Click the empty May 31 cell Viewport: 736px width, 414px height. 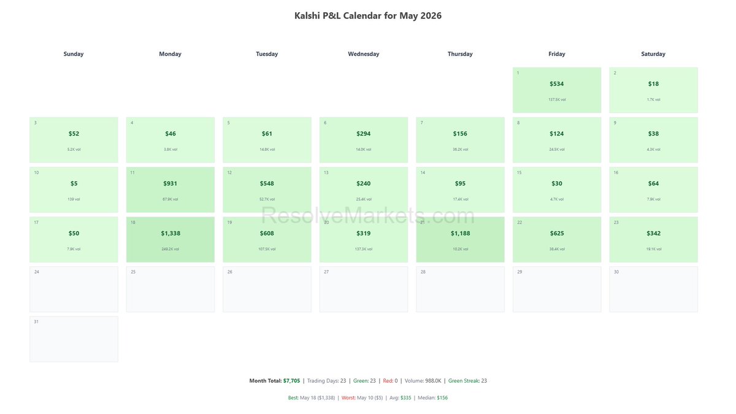click(74, 339)
